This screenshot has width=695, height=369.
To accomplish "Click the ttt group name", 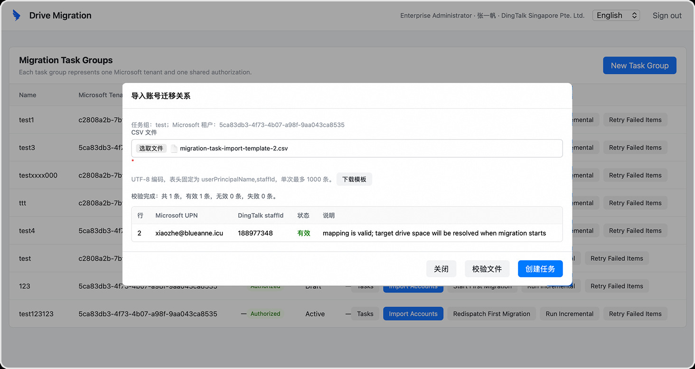I will click(x=22, y=203).
